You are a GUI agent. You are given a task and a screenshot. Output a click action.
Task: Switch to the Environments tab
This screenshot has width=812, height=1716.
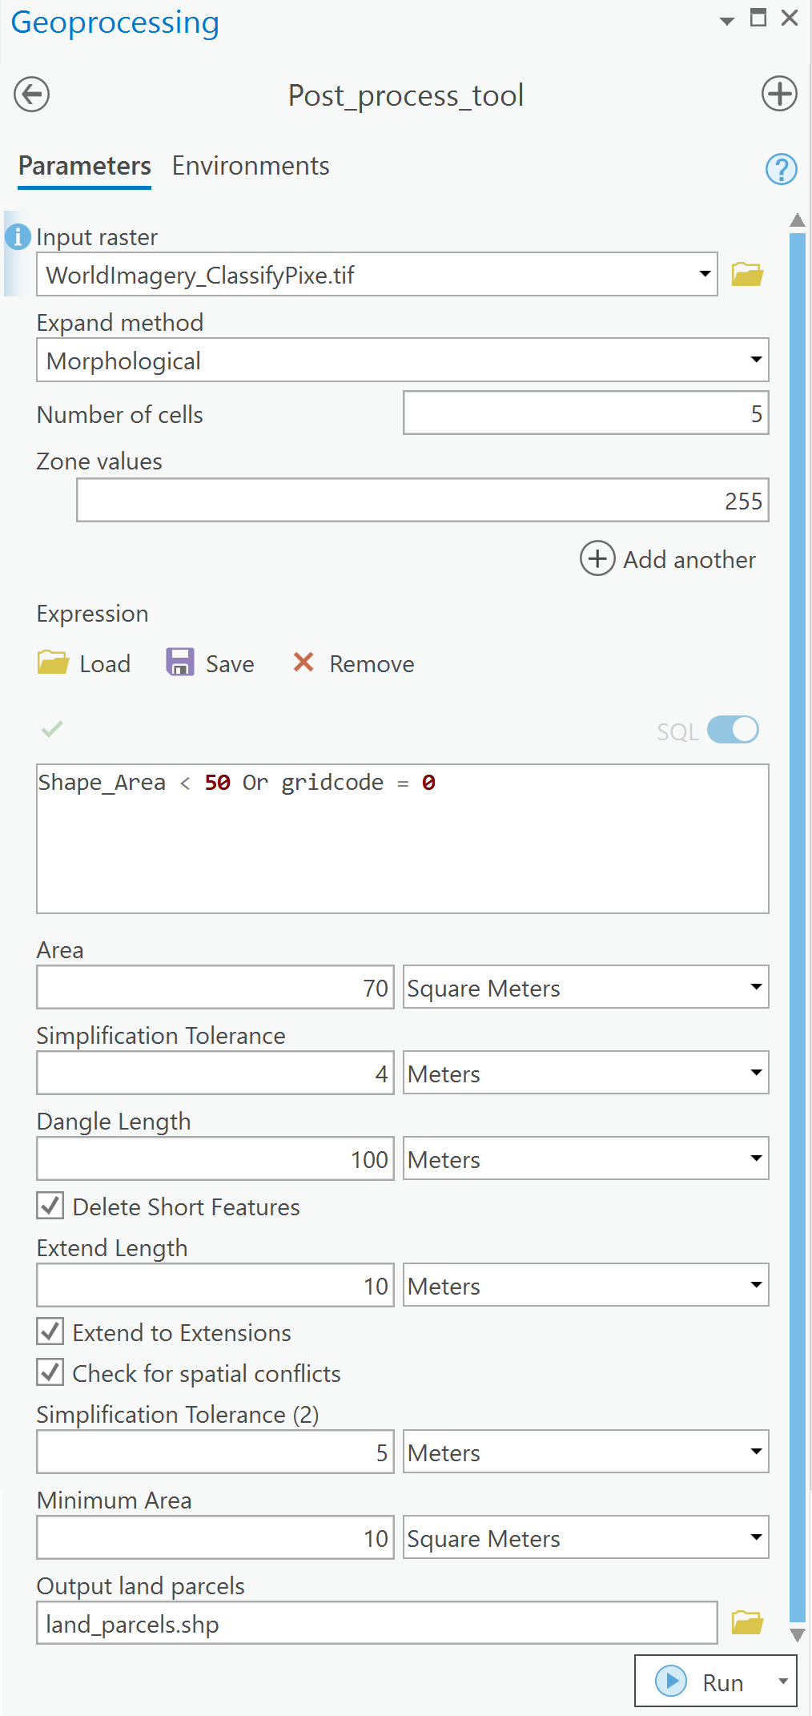[251, 166]
